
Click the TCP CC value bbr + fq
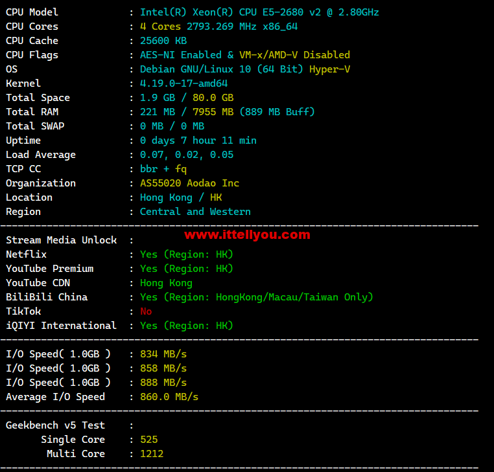coord(163,169)
